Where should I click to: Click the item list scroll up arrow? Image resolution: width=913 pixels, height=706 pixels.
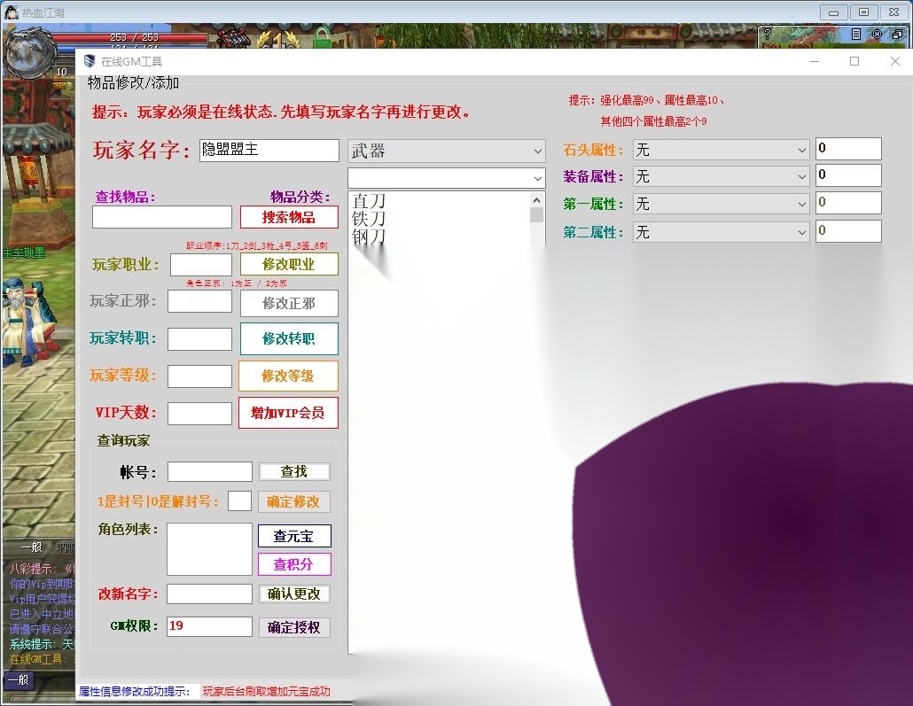coord(537,199)
